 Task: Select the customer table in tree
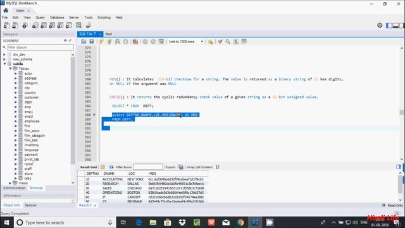(32, 98)
